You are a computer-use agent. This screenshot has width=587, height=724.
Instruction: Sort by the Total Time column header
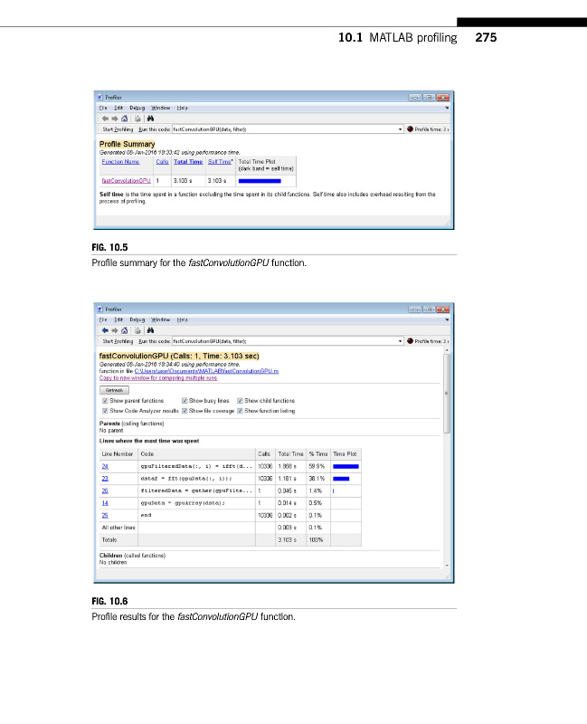pyautogui.click(x=188, y=162)
